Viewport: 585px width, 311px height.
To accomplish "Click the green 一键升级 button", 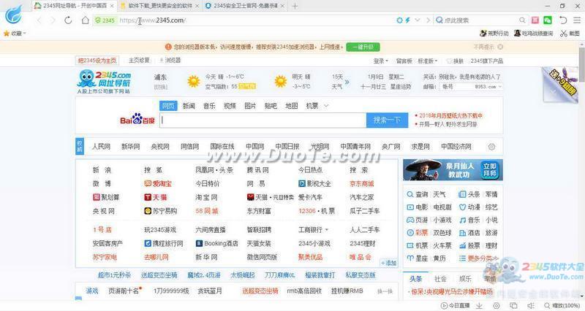I will click(363, 47).
